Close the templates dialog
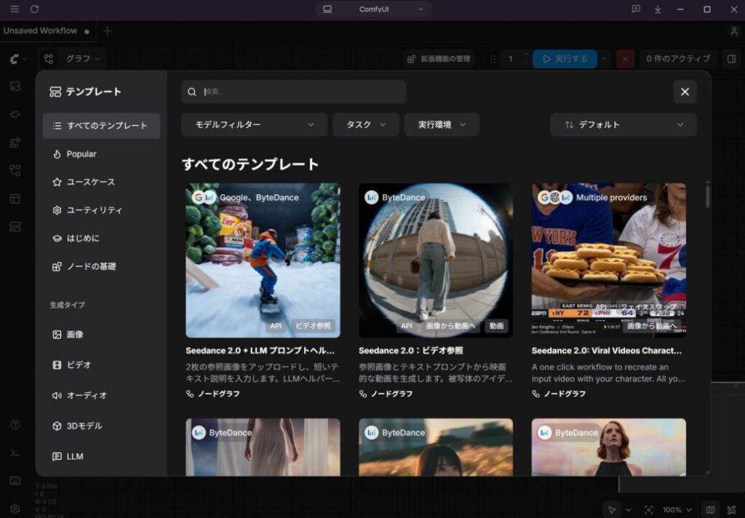745x518 pixels. [x=685, y=92]
